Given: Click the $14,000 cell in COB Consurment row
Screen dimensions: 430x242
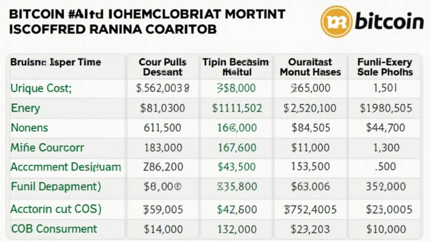Looking at the screenshot, I should pos(163,229).
